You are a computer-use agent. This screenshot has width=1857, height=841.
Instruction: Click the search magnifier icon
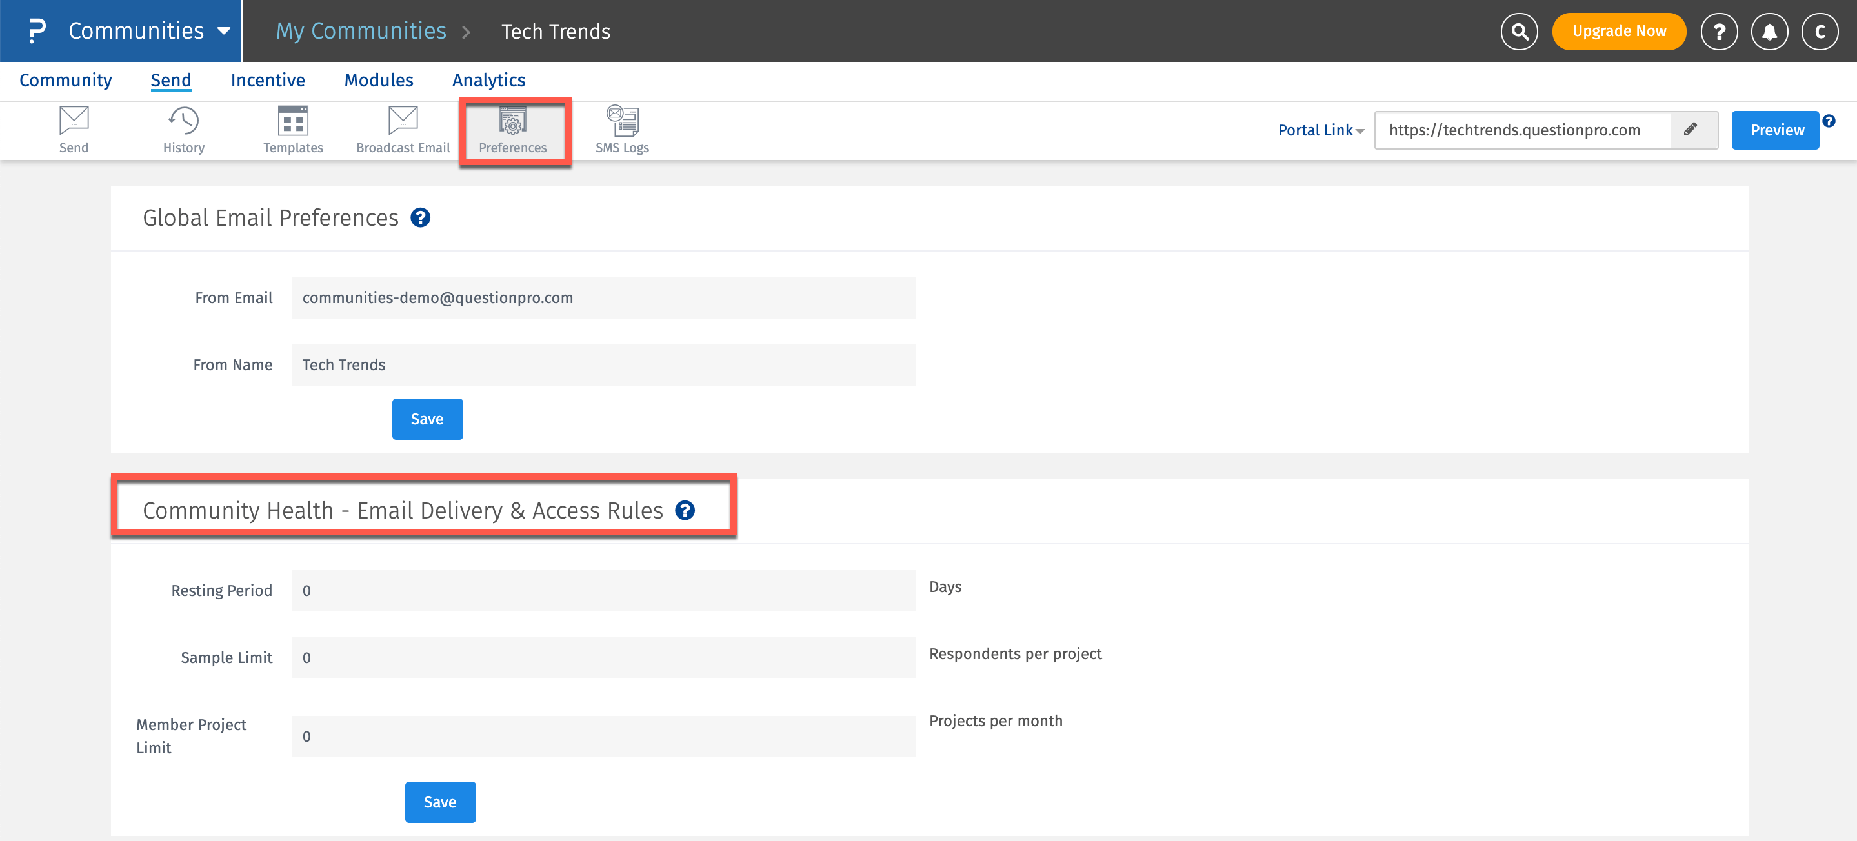pos(1519,32)
